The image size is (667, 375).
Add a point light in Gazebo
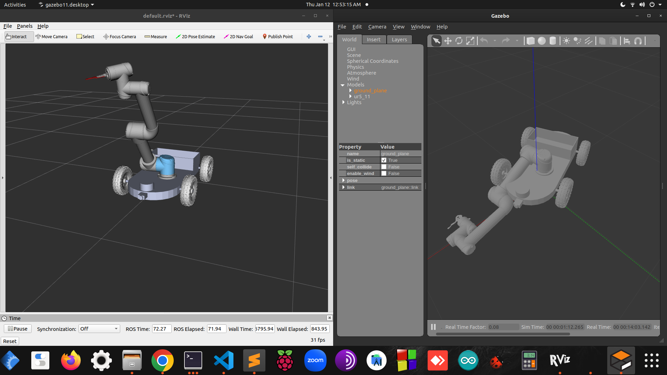click(x=566, y=41)
